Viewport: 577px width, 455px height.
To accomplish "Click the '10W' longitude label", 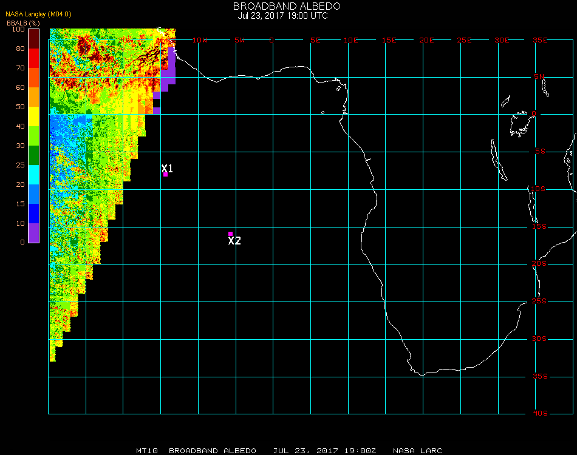I will click(x=200, y=40).
